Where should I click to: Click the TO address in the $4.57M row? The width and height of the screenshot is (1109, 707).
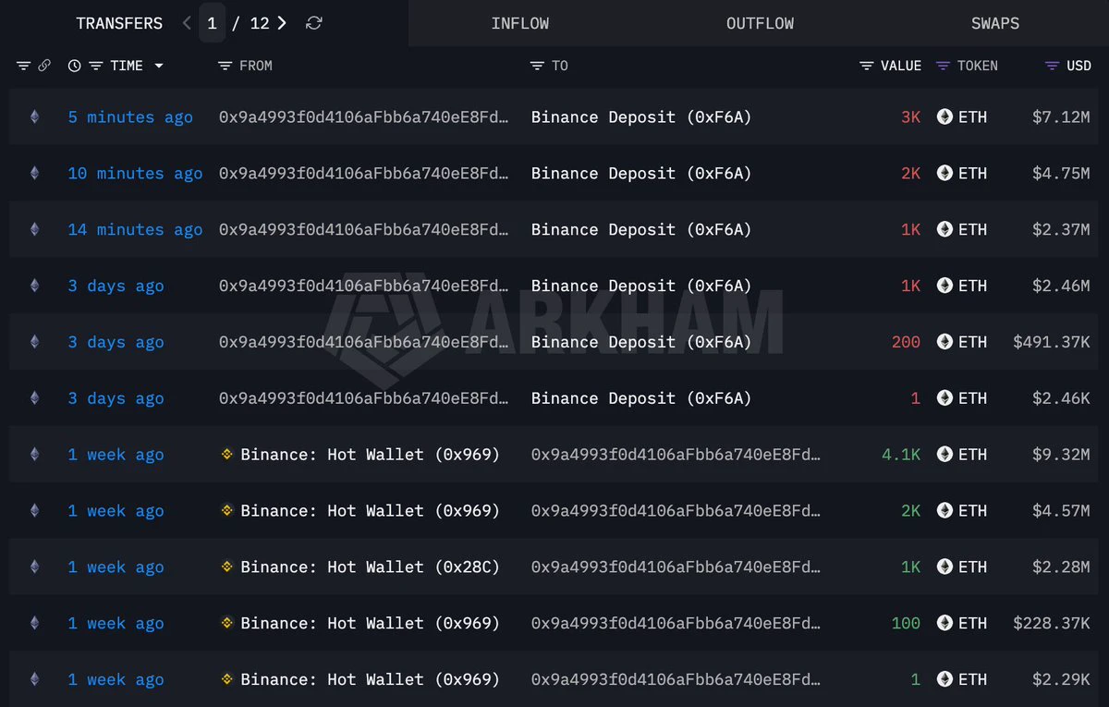coord(676,510)
